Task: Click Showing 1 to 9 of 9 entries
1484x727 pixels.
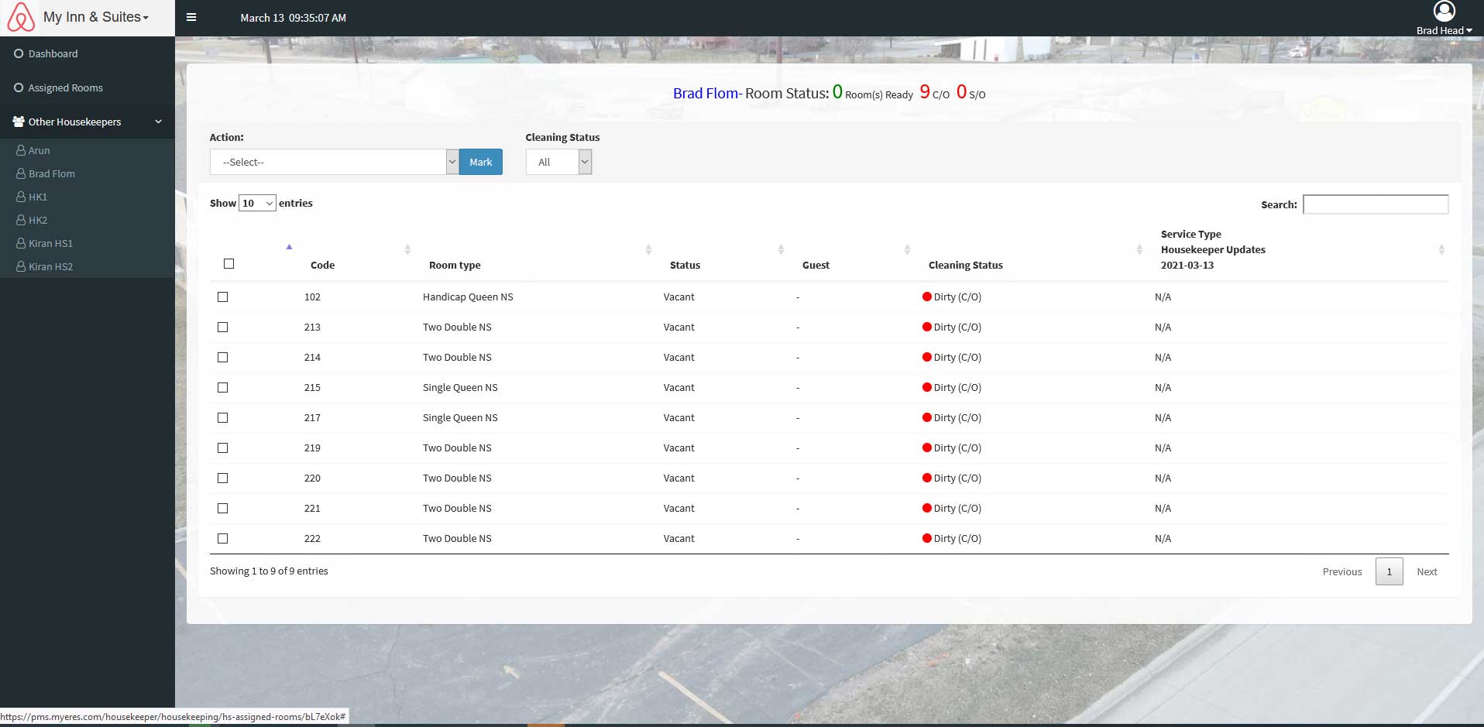Action: point(269,571)
